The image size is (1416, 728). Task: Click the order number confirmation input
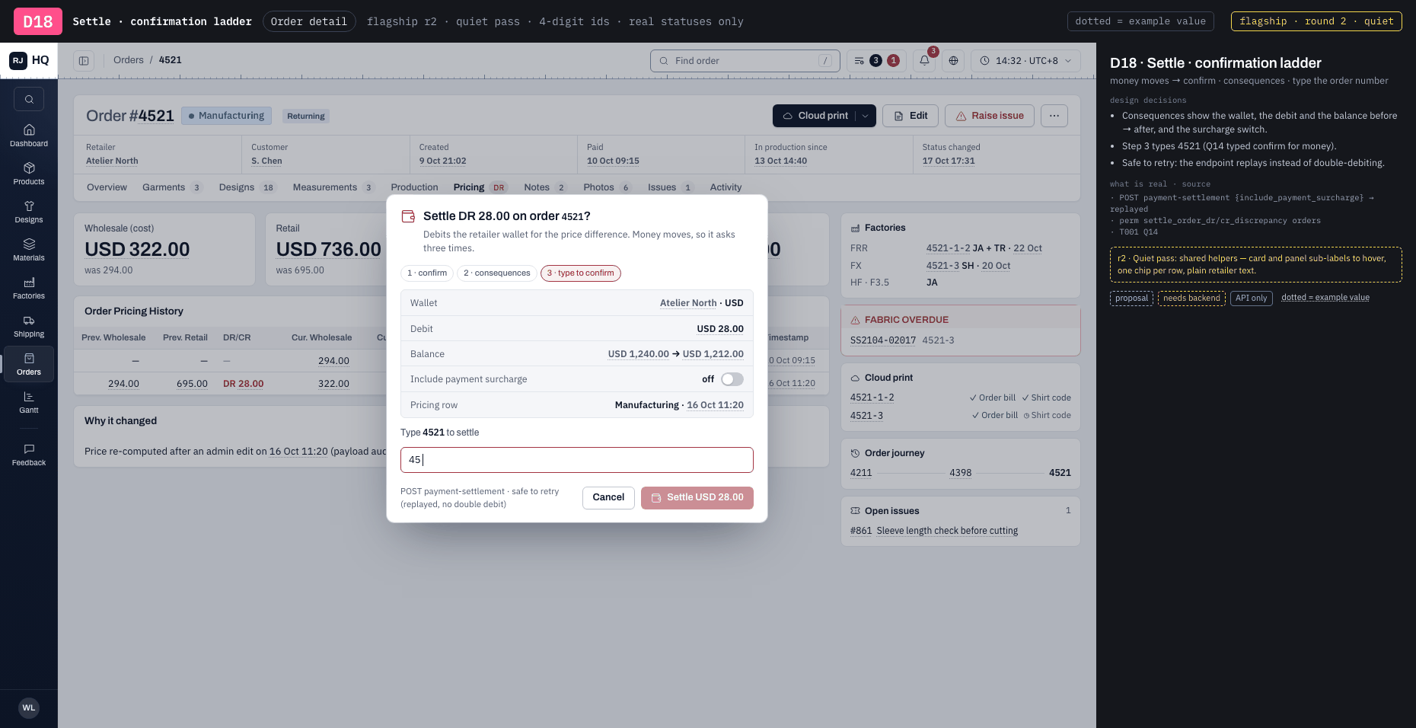tap(577, 460)
